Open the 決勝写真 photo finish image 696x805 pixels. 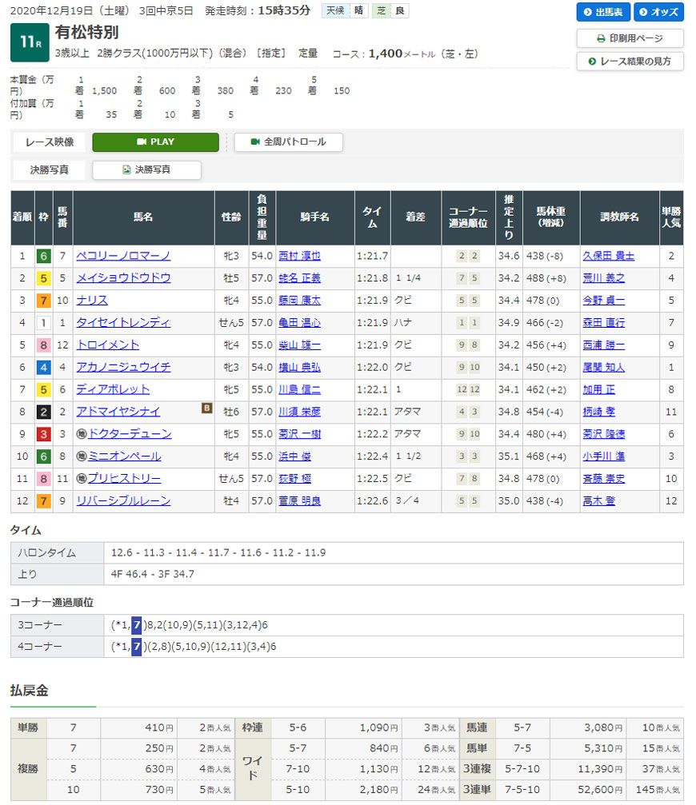(146, 170)
